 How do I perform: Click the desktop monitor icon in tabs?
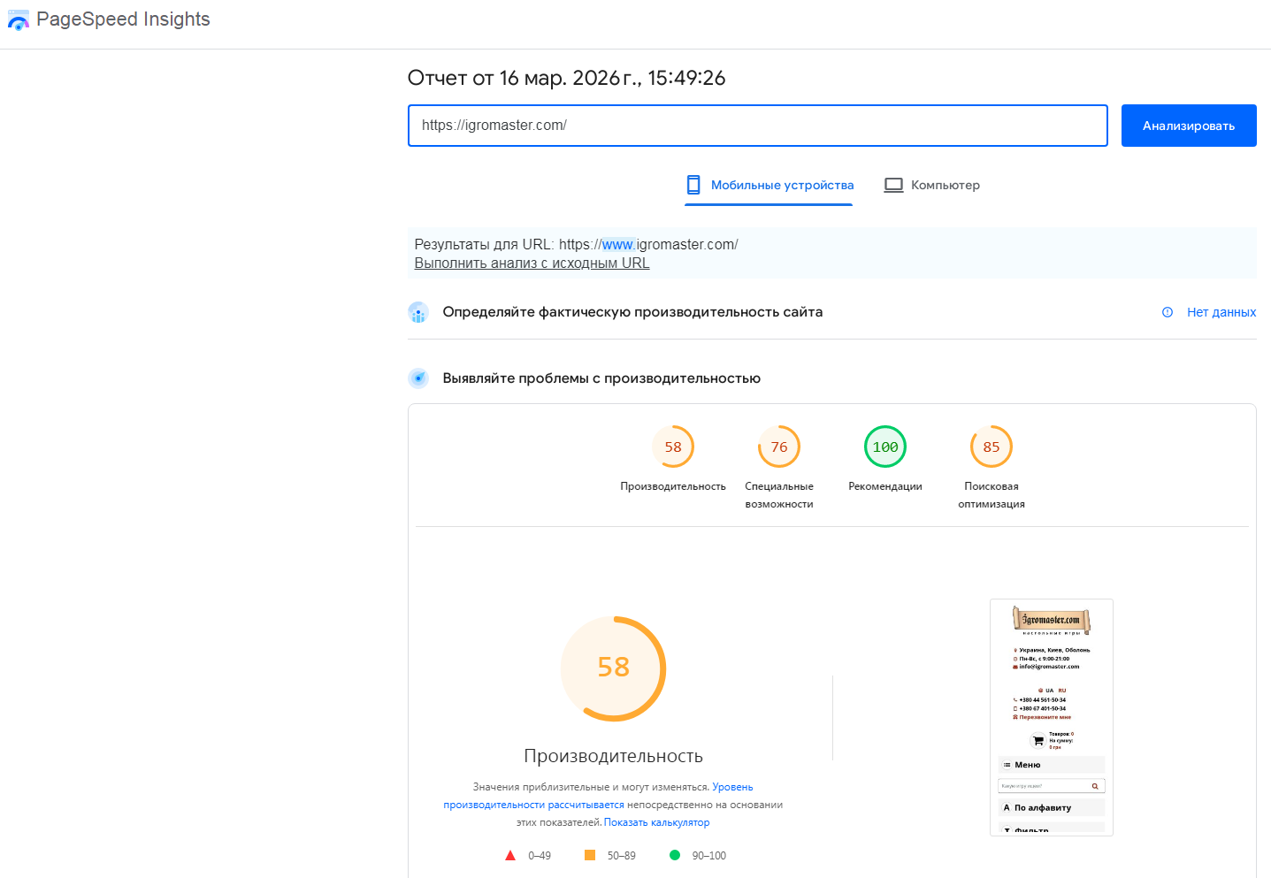[x=893, y=185]
